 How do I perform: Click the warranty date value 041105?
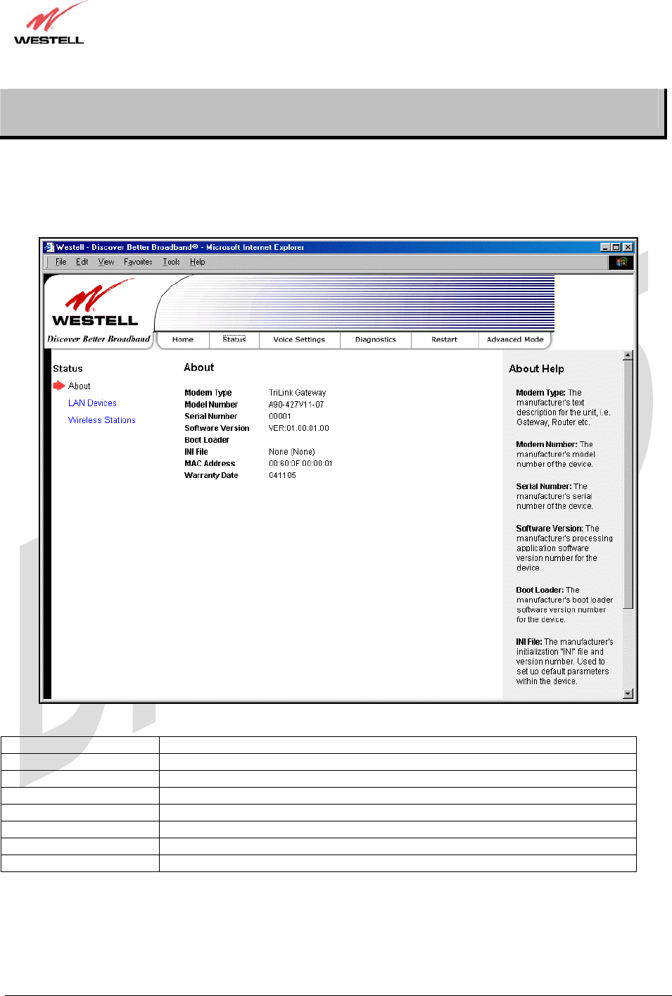point(282,475)
